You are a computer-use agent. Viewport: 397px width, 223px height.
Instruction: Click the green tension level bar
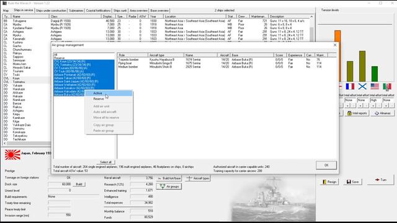click(x=375, y=74)
